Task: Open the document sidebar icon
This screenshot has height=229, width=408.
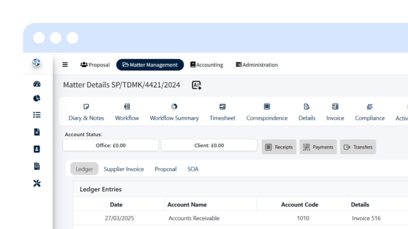Action: click(37, 132)
